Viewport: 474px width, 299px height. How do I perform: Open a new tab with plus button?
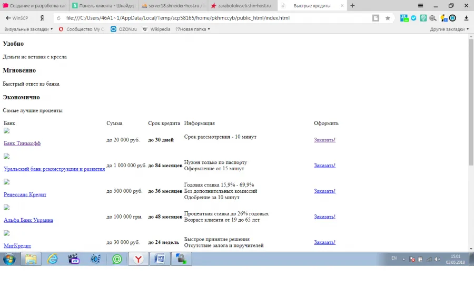352,5
